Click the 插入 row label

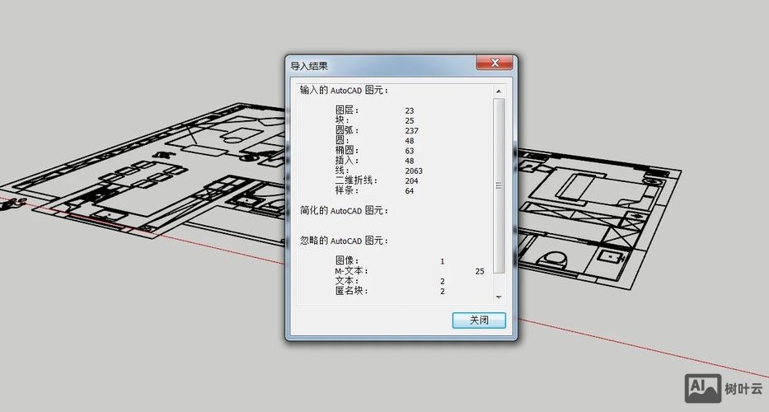click(x=347, y=161)
